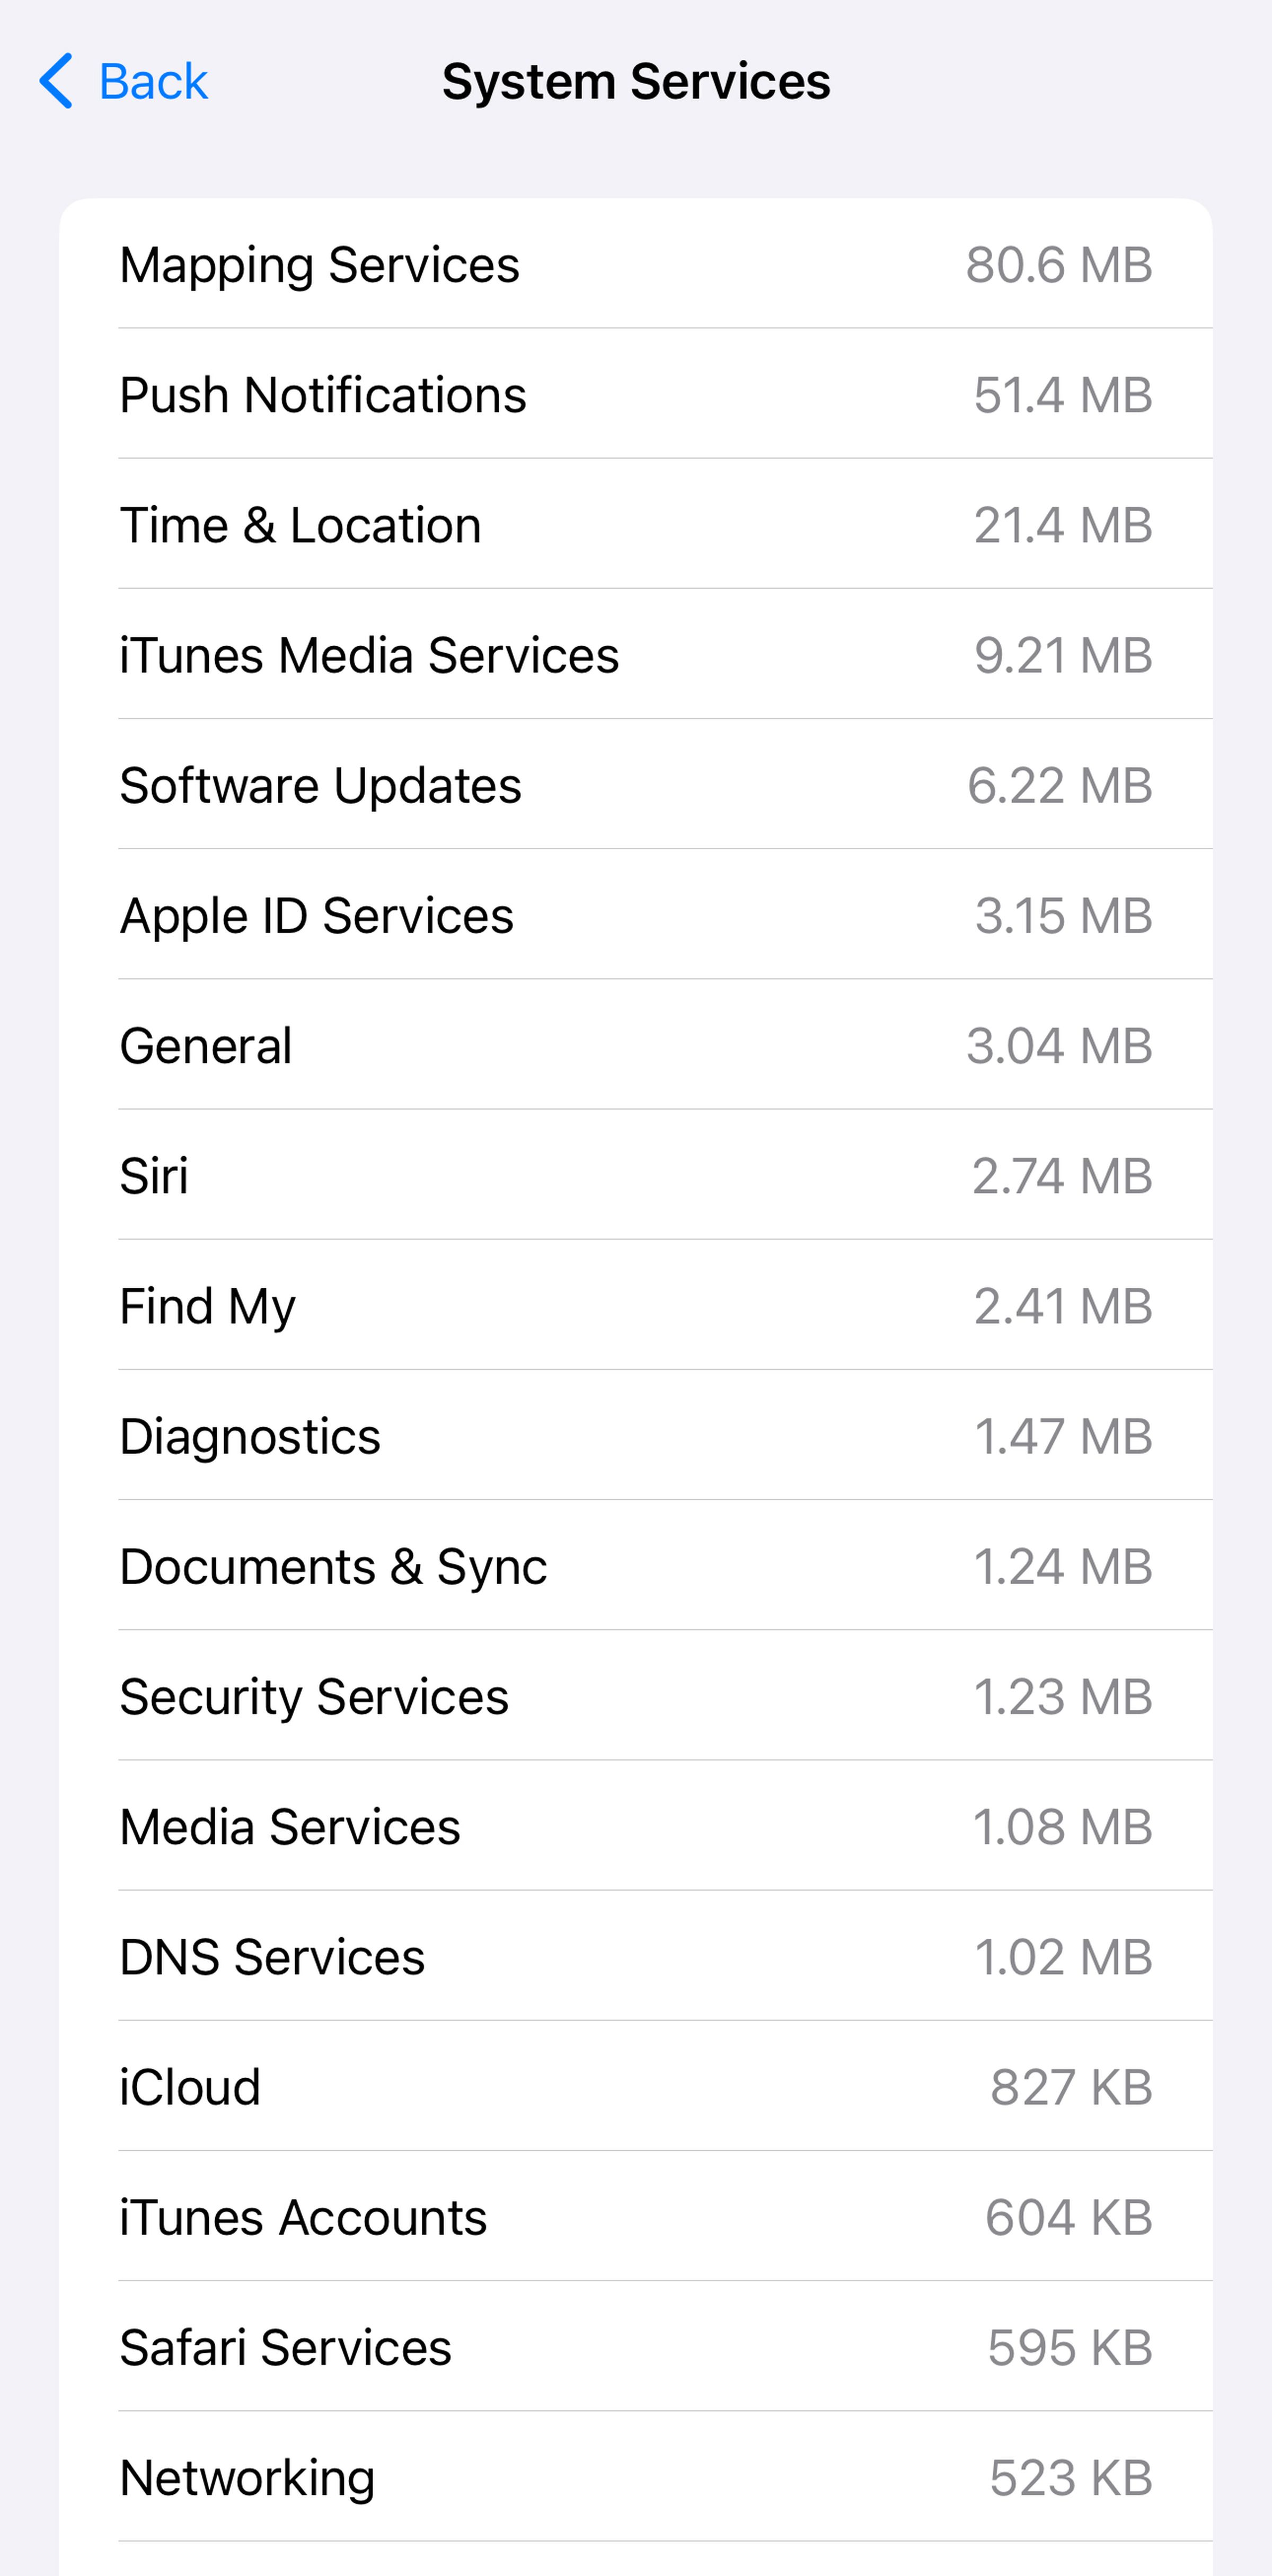Tap the Networking 523 KB row

tap(636, 2477)
